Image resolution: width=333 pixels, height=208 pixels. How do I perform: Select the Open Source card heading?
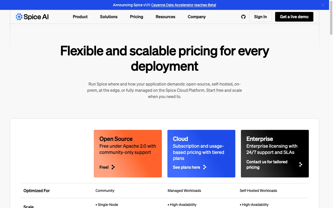(x=116, y=139)
